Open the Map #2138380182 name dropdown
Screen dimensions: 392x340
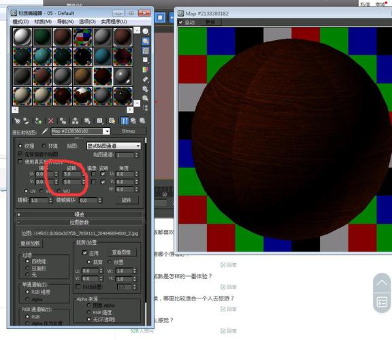(x=106, y=131)
